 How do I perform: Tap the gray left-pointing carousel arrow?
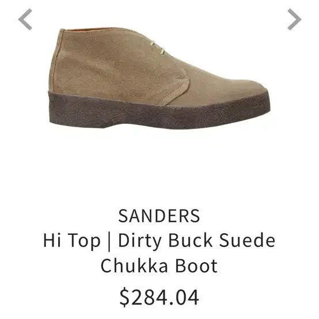click(25, 20)
